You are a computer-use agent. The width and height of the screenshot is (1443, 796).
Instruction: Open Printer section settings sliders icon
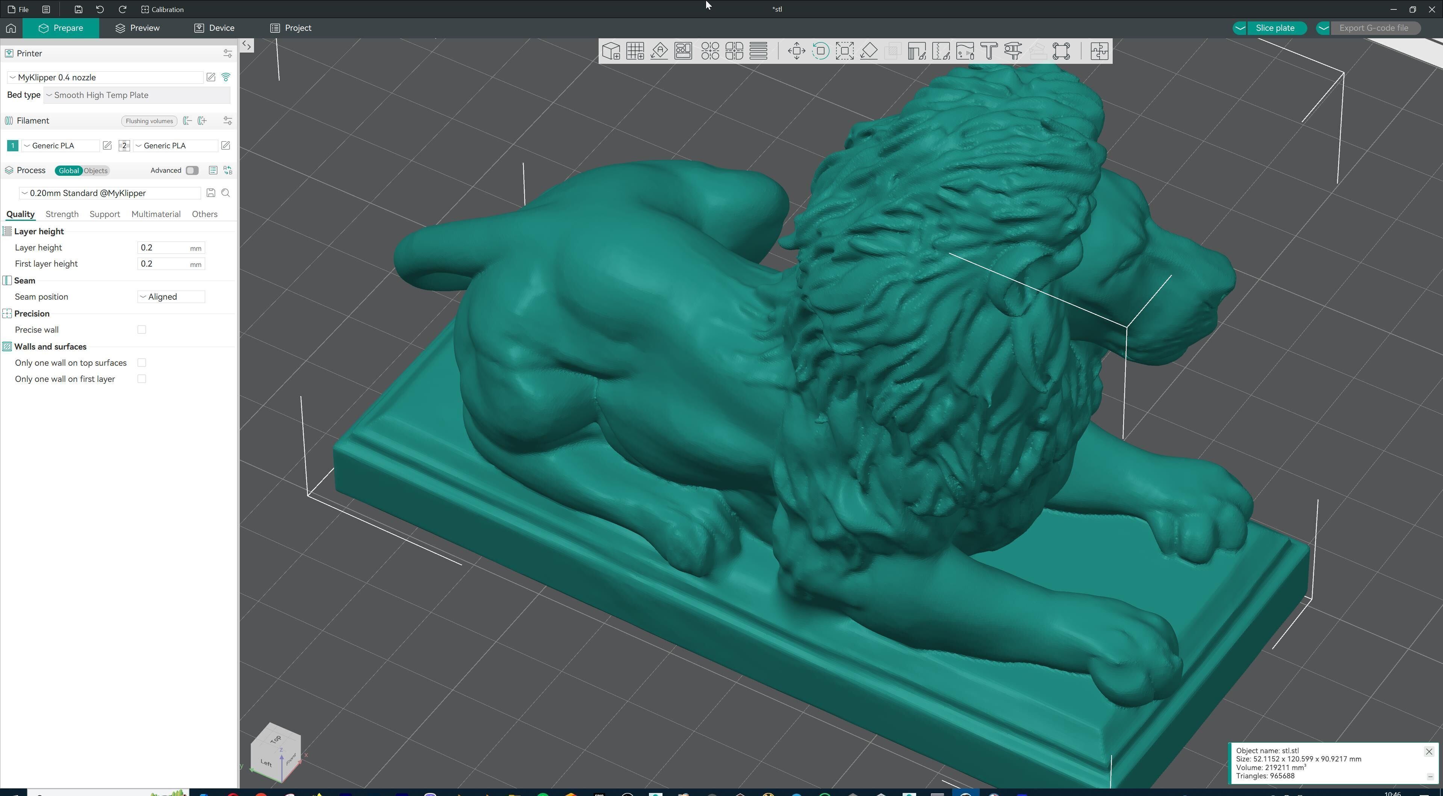(227, 54)
